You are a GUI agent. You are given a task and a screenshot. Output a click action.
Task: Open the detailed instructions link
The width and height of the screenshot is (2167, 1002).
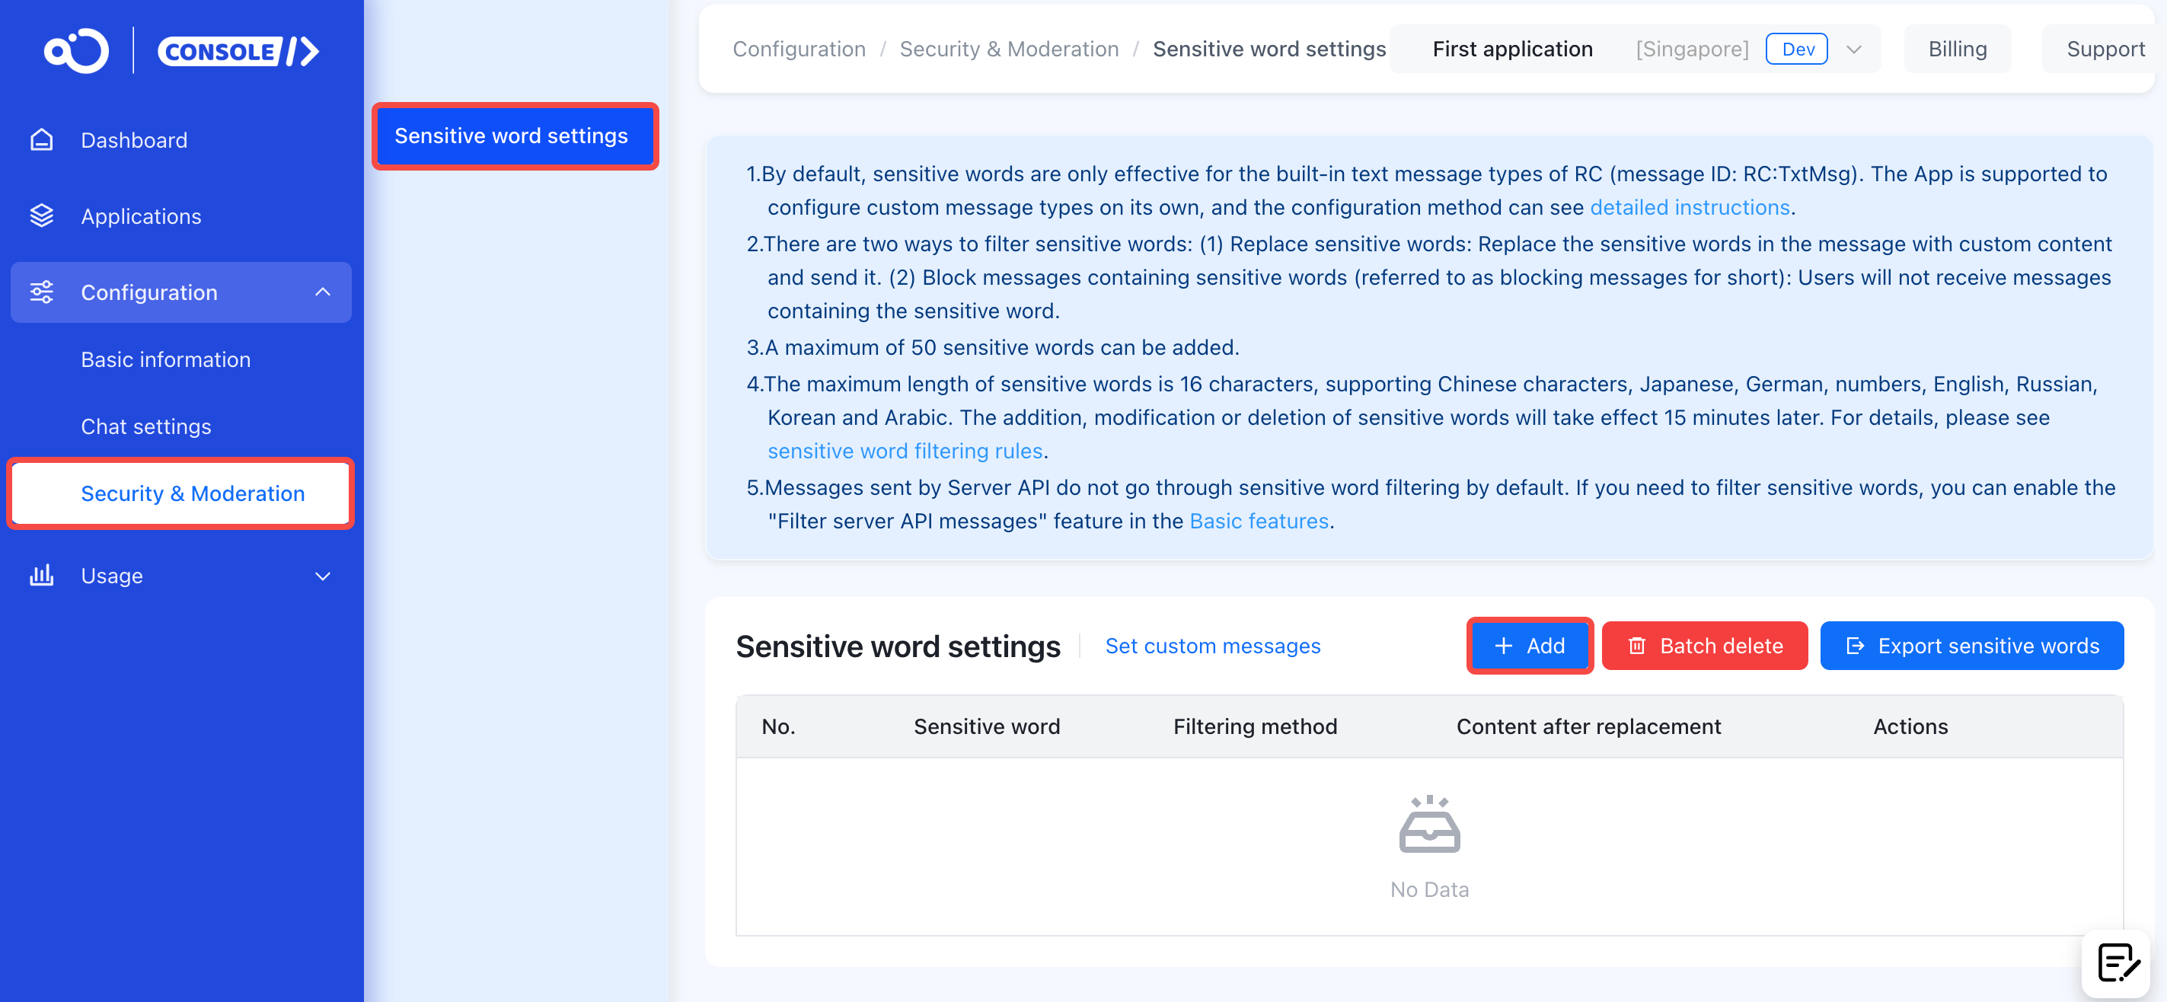tap(1689, 207)
